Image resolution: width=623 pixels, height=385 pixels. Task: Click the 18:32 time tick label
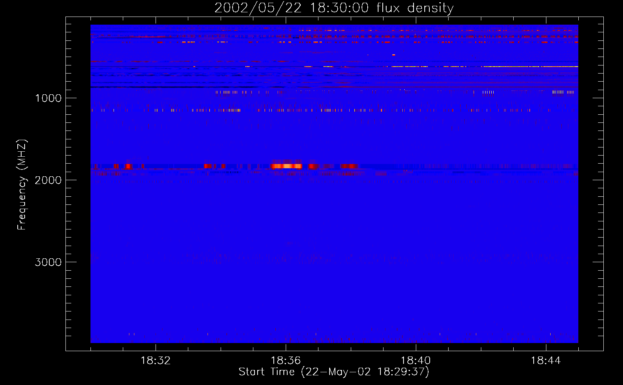click(x=156, y=361)
